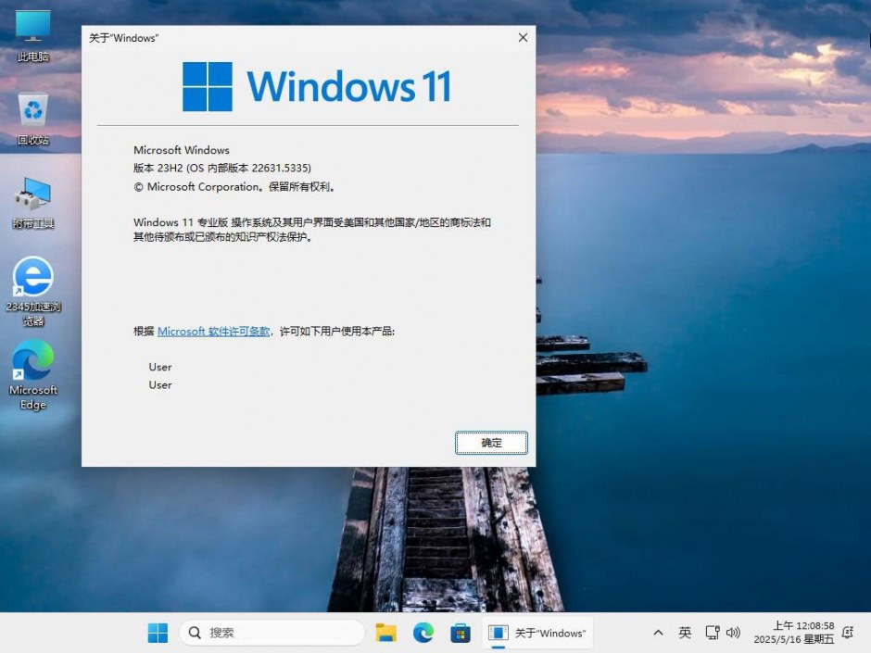This screenshot has height=653, width=871.
Task: Launch Microsoft Edge from the taskbar
Action: (423, 633)
